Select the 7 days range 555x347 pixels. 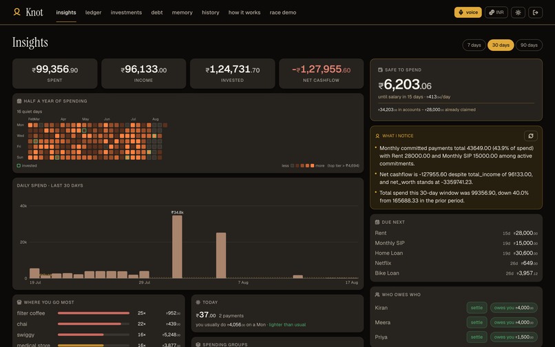pyautogui.click(x=474, y=45)
